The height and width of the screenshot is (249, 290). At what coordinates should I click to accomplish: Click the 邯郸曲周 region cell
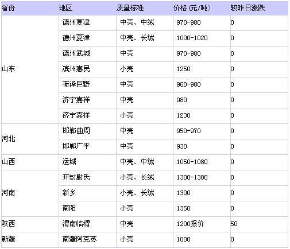(x=87, y=131)
